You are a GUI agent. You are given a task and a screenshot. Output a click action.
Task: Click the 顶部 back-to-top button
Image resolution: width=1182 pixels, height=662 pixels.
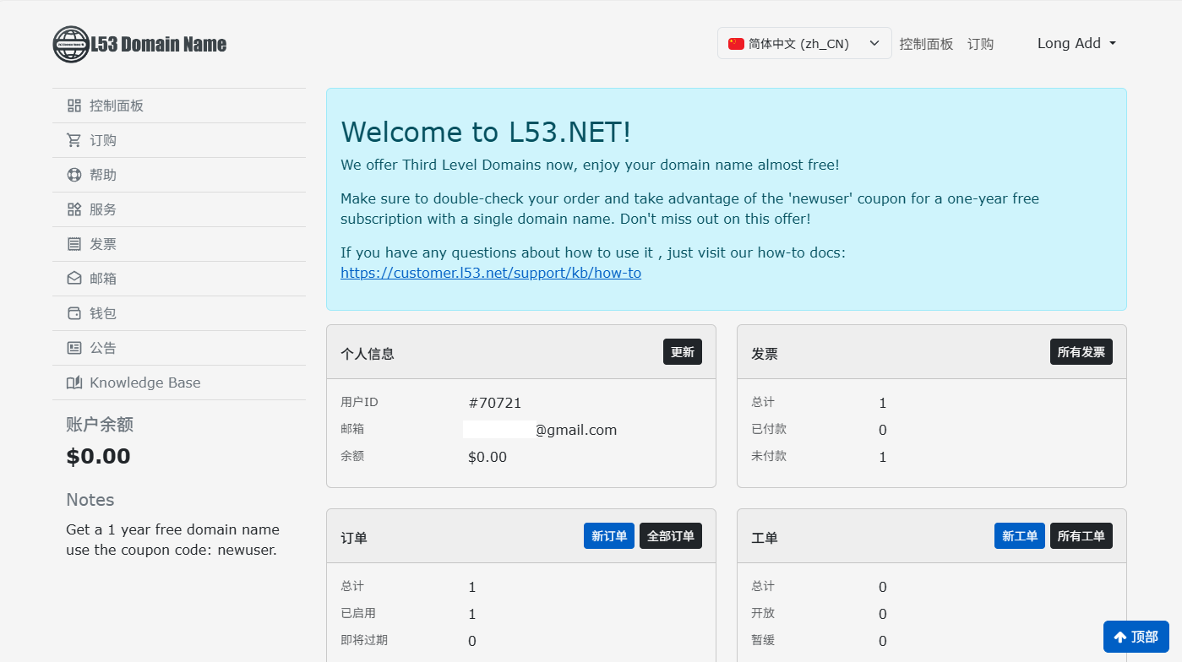coord(1136,637)
